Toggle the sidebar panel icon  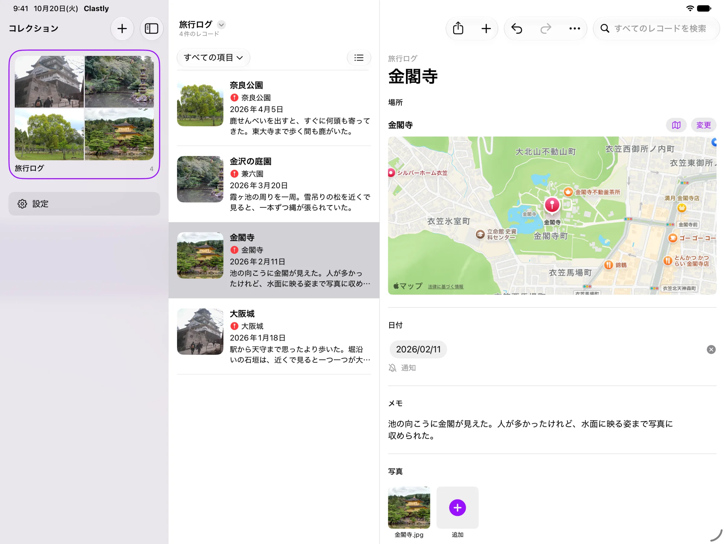(151, 28)
